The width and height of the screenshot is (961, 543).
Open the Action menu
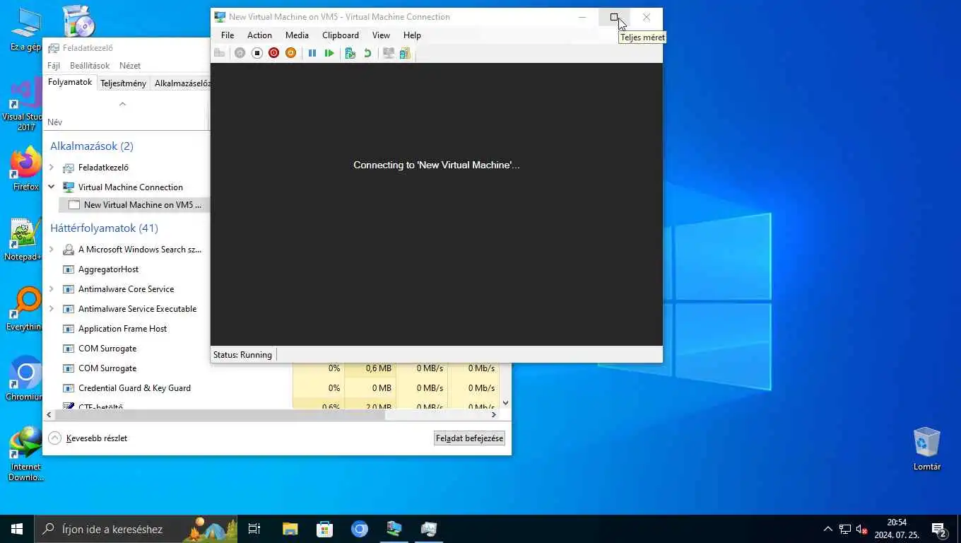click(259, 35)
